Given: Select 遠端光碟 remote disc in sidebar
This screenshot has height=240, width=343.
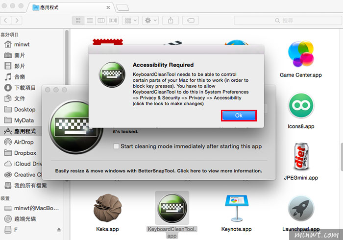Looking at the screenshot, I should coord(20,219).
